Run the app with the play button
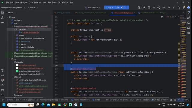192x108 pixels. [x=118, y=7]
